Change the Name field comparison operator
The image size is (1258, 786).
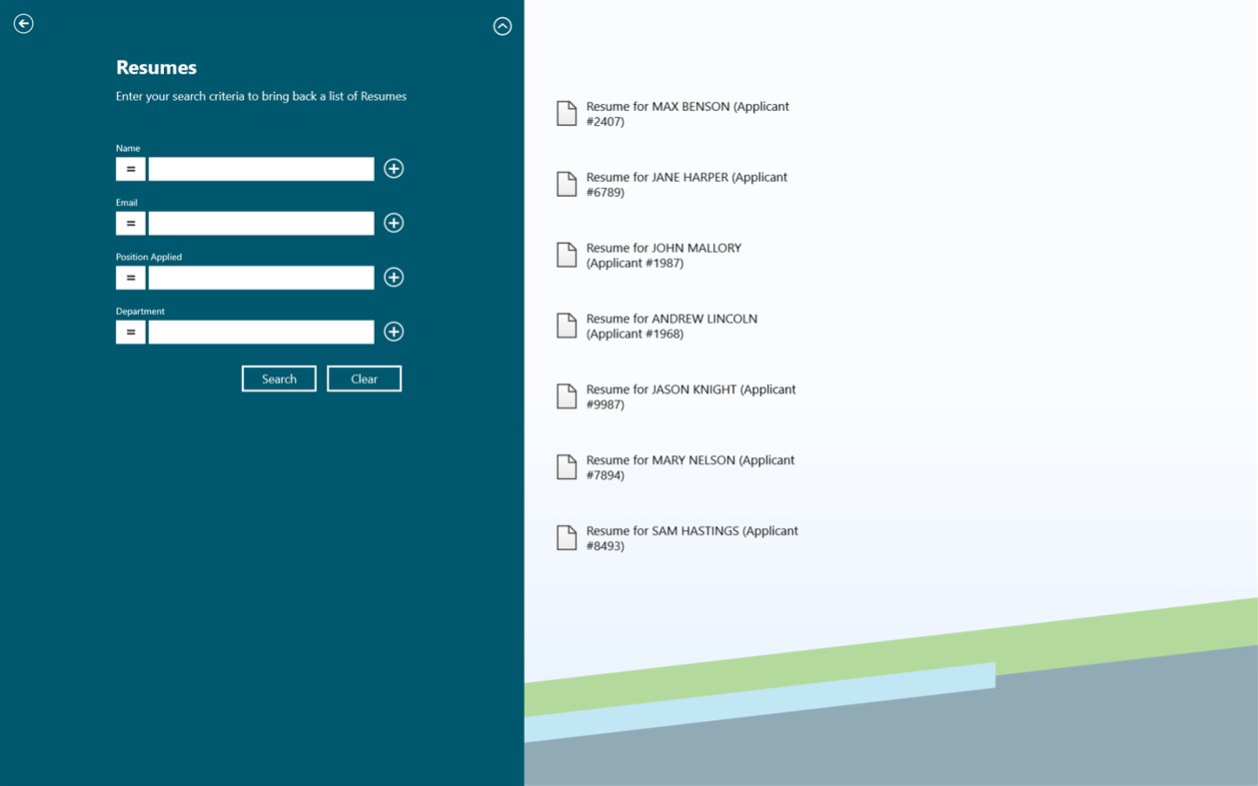[x=130, y=168]
